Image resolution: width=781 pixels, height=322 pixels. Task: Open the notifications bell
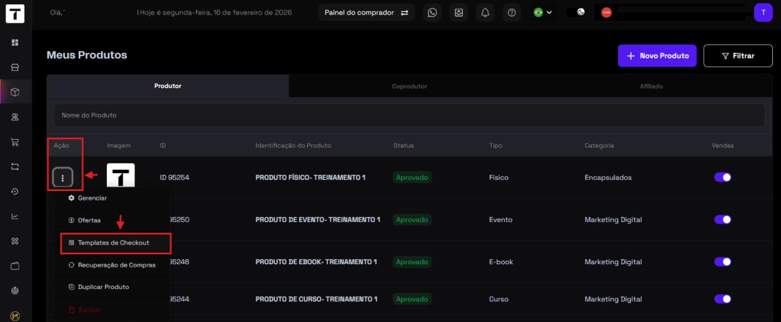485,13
